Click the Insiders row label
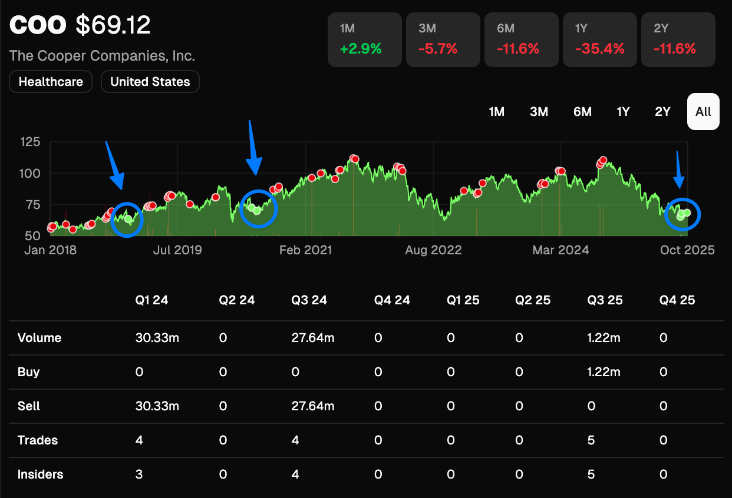Screen dimensions: 732x498 pos(41,474)
